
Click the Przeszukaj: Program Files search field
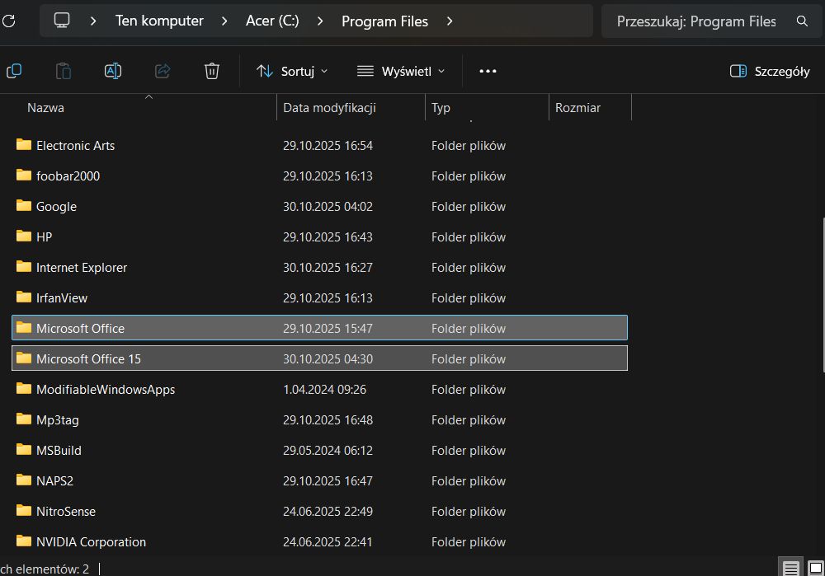coord(695,21)
